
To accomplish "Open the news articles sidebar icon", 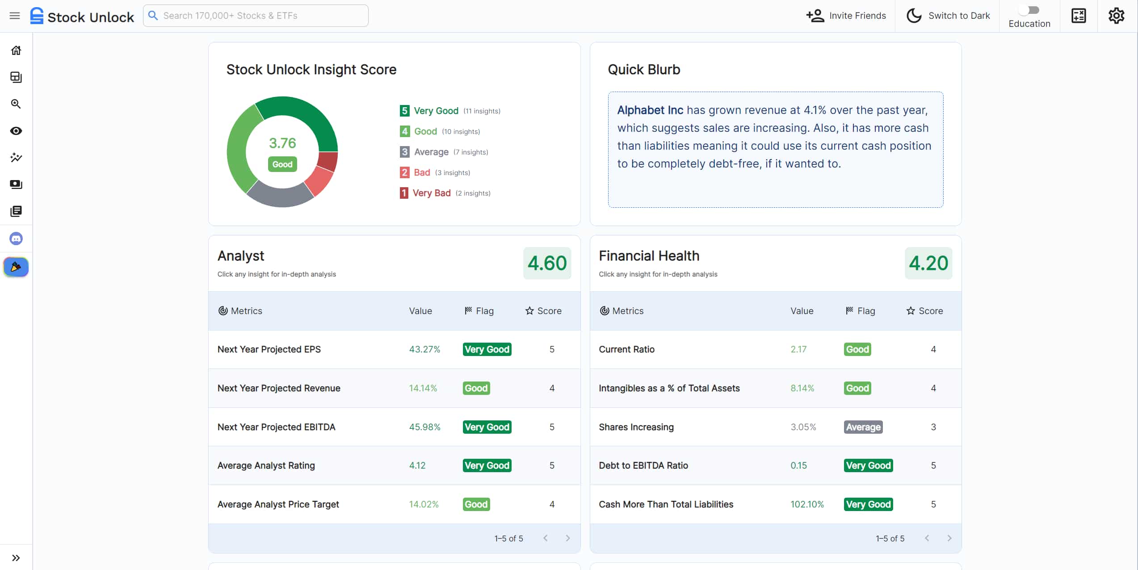I will (x=16, y=211).
